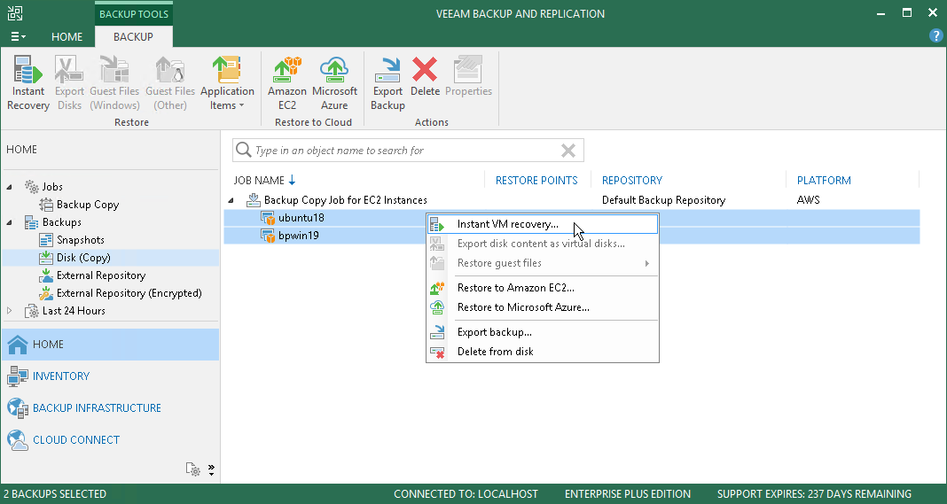Click the Properties ribbon icon
Viewport: 947px width, 504px height.
coord(469,76)
